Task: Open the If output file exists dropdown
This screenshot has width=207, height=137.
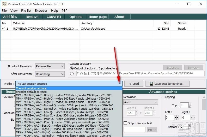Action: (50, 66)
